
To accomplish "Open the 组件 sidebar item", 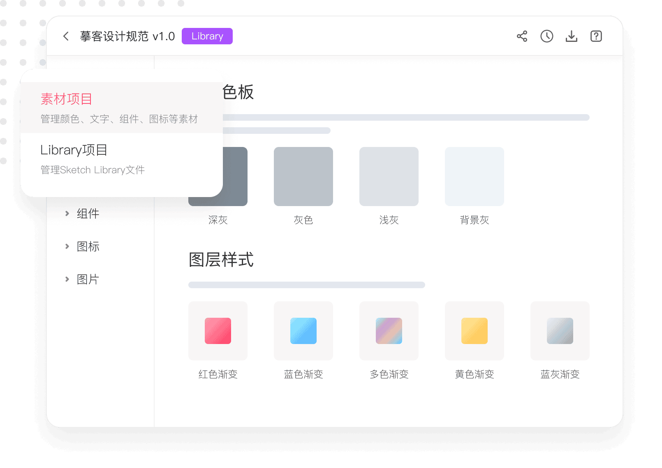I will [88, 213].
